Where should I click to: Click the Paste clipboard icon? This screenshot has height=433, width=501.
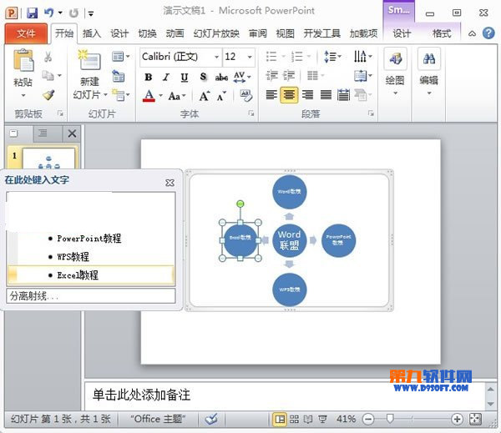point(23,60)
